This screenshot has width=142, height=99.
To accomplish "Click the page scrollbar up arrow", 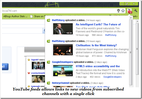I will click(x=137, y=21).
